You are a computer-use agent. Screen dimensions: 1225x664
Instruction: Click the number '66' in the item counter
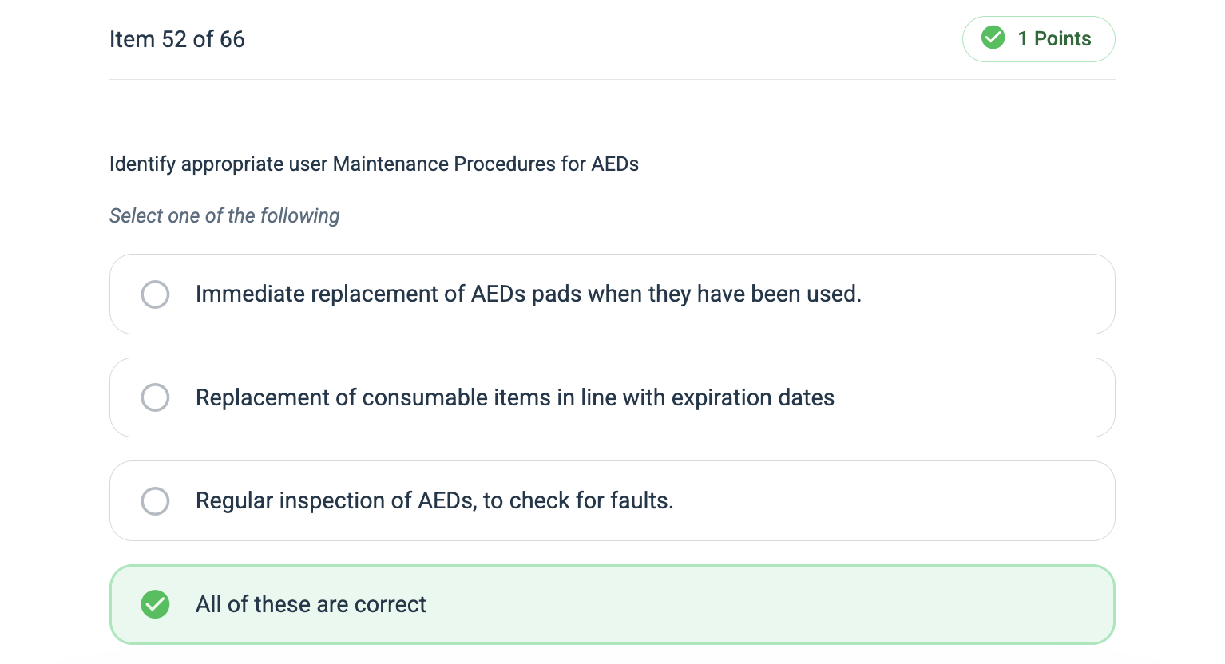click(x=232, y=39)
